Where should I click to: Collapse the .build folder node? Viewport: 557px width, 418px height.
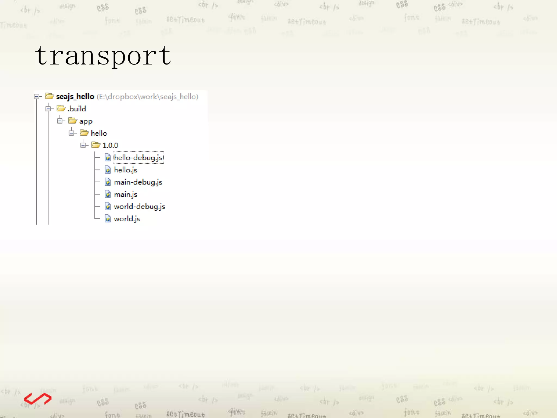pos(48,109)
